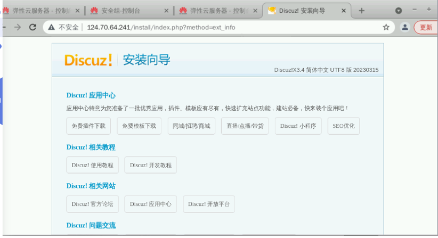Screen dimensions: 438x238
Task: Switch to the first 弹性云服务器 tab
Action: coord(40,11)
